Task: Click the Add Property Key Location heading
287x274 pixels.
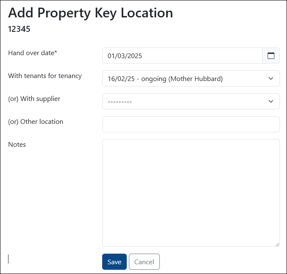Action: point(90,13)
